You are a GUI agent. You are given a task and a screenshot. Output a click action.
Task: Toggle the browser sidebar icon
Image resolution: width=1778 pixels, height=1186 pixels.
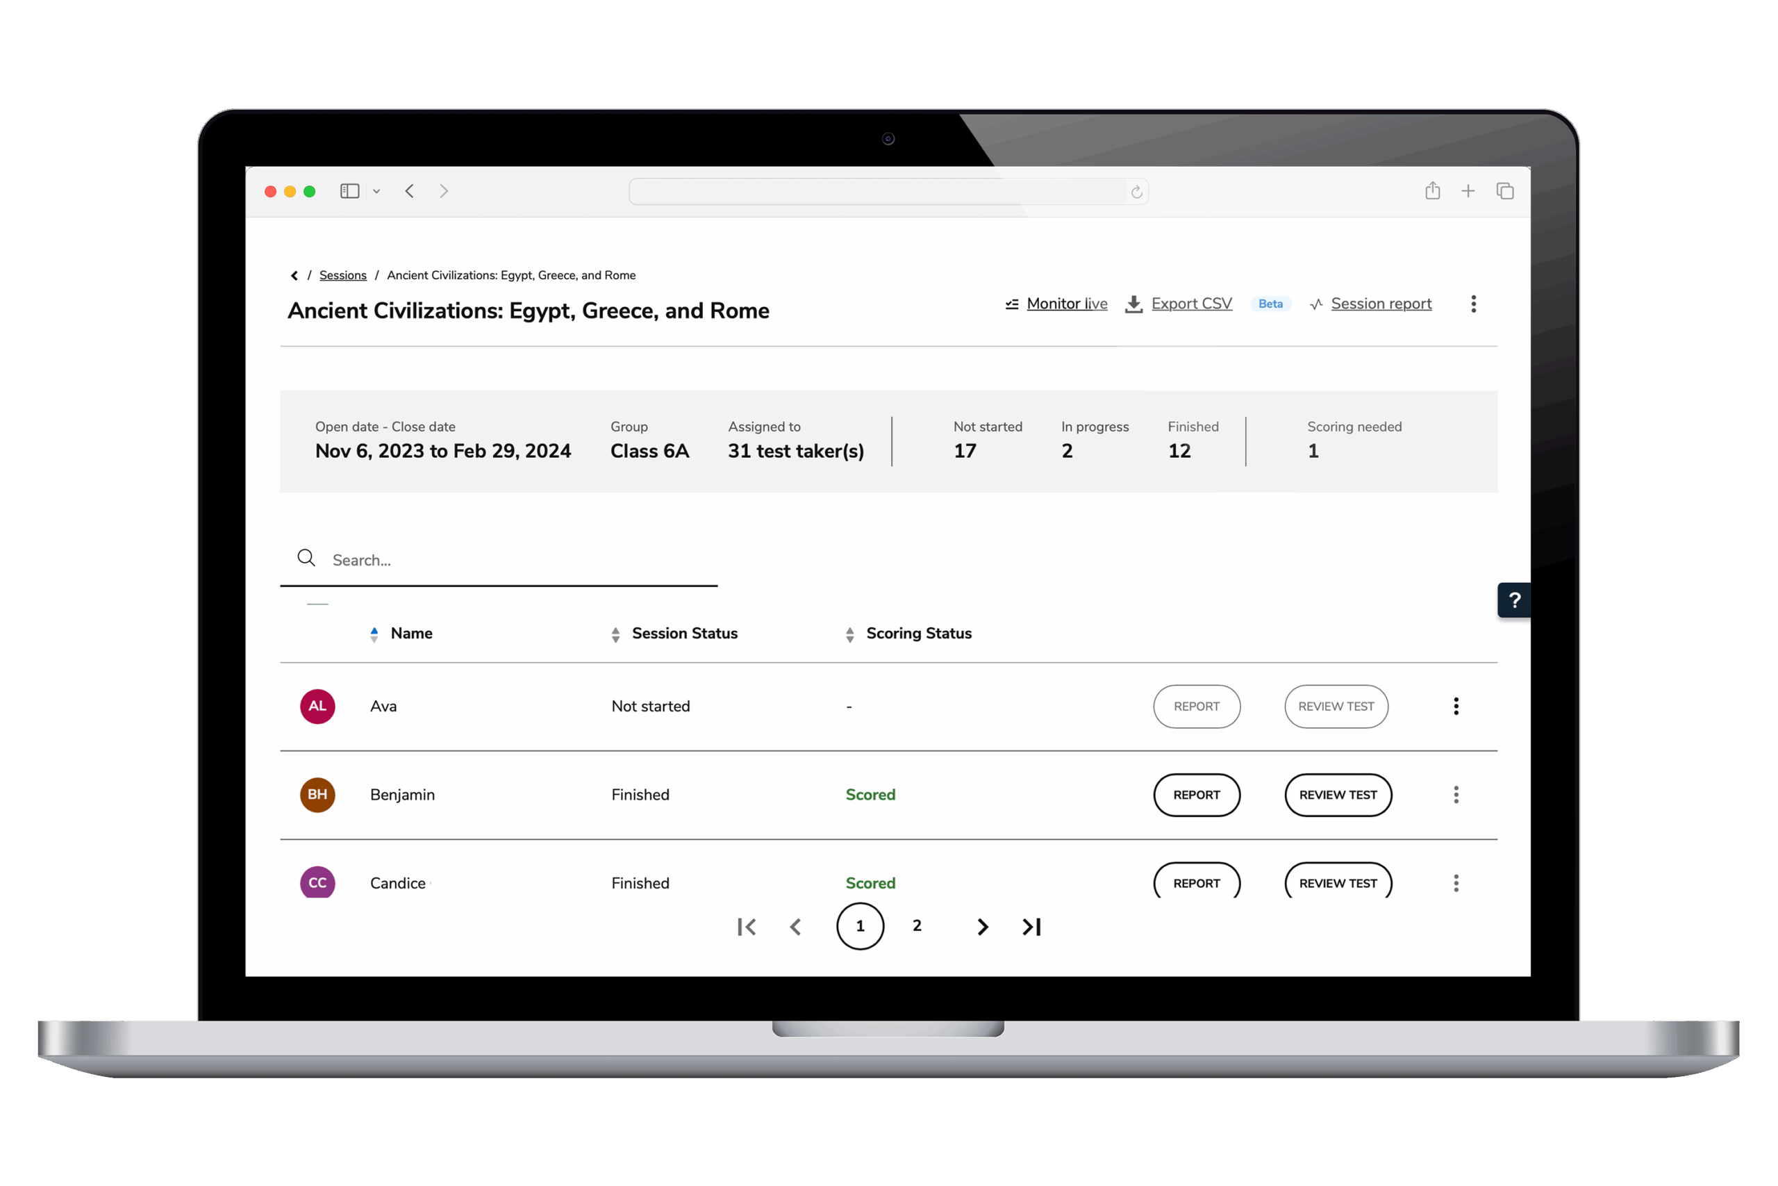pos(349,190)
